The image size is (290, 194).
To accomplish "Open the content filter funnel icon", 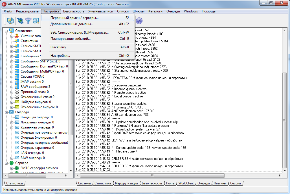I will [x=28, y=21].
